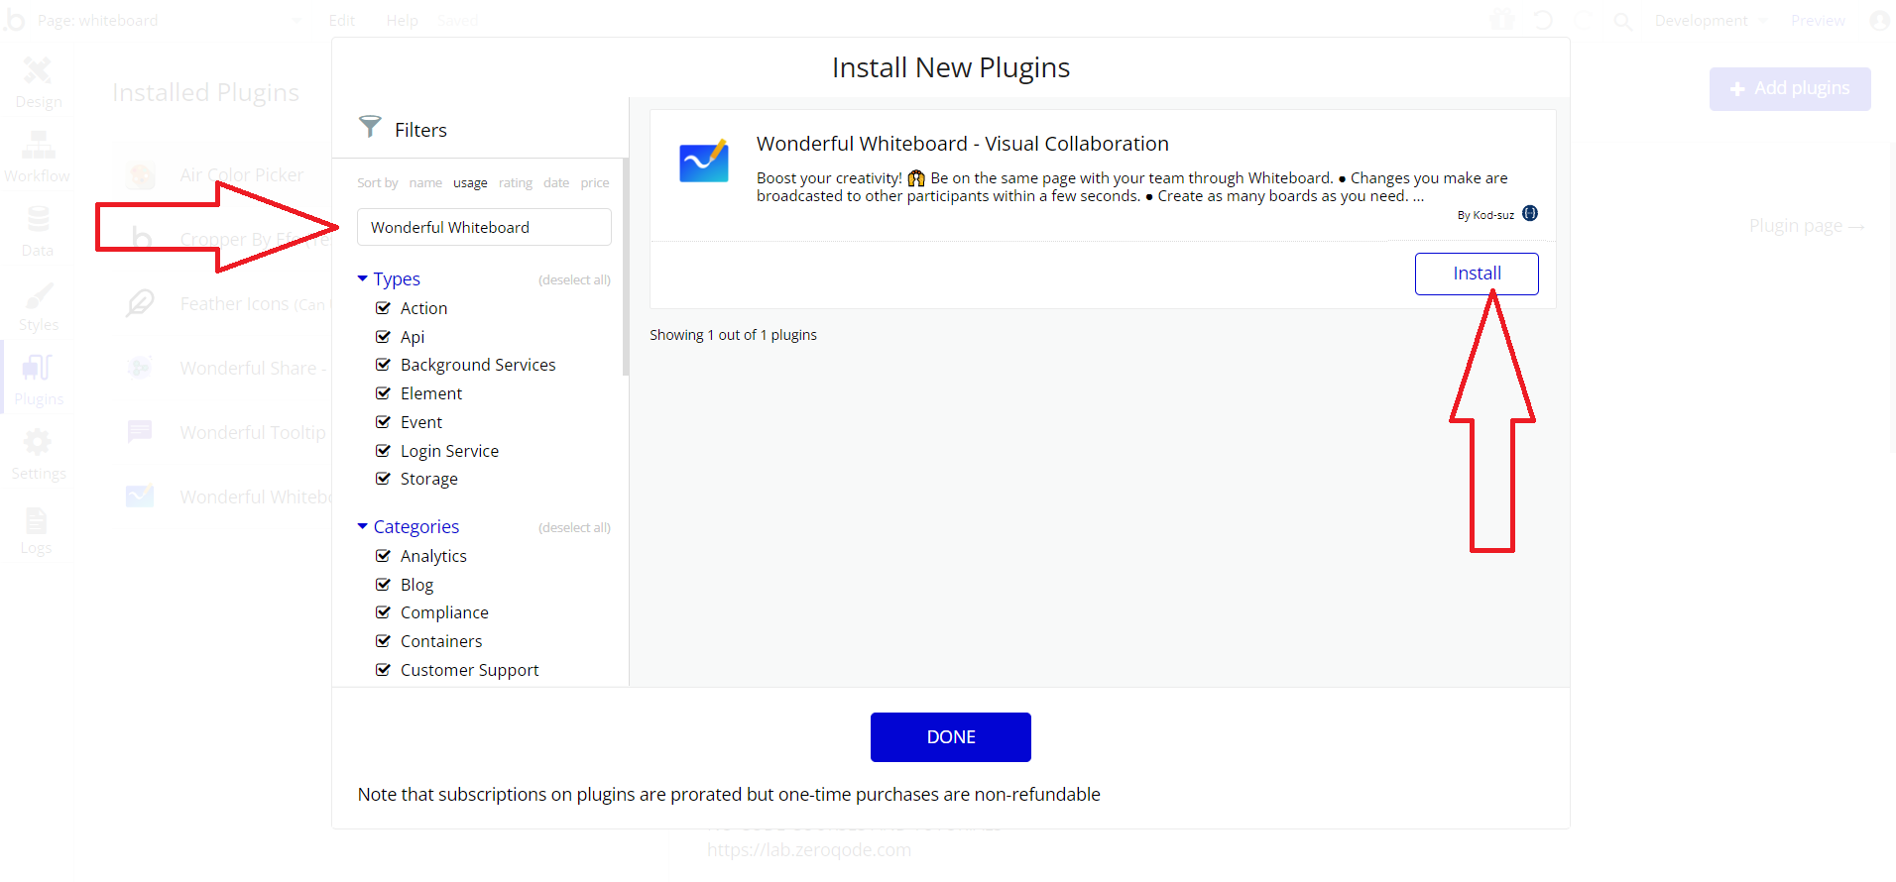The height and width of the screenshot is (882, 1896).
Task: Uncheck the Containers category checkbox
Action: point(383,641)
